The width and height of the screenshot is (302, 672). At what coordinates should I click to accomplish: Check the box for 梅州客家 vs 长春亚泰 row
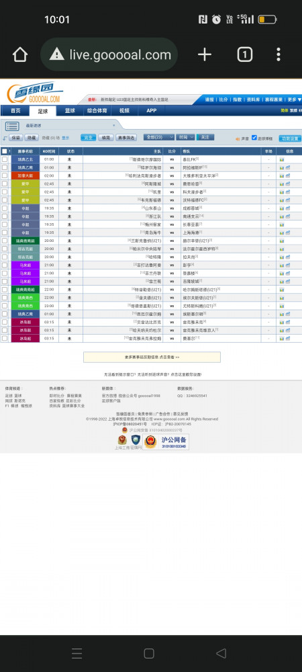pos(5,224)
